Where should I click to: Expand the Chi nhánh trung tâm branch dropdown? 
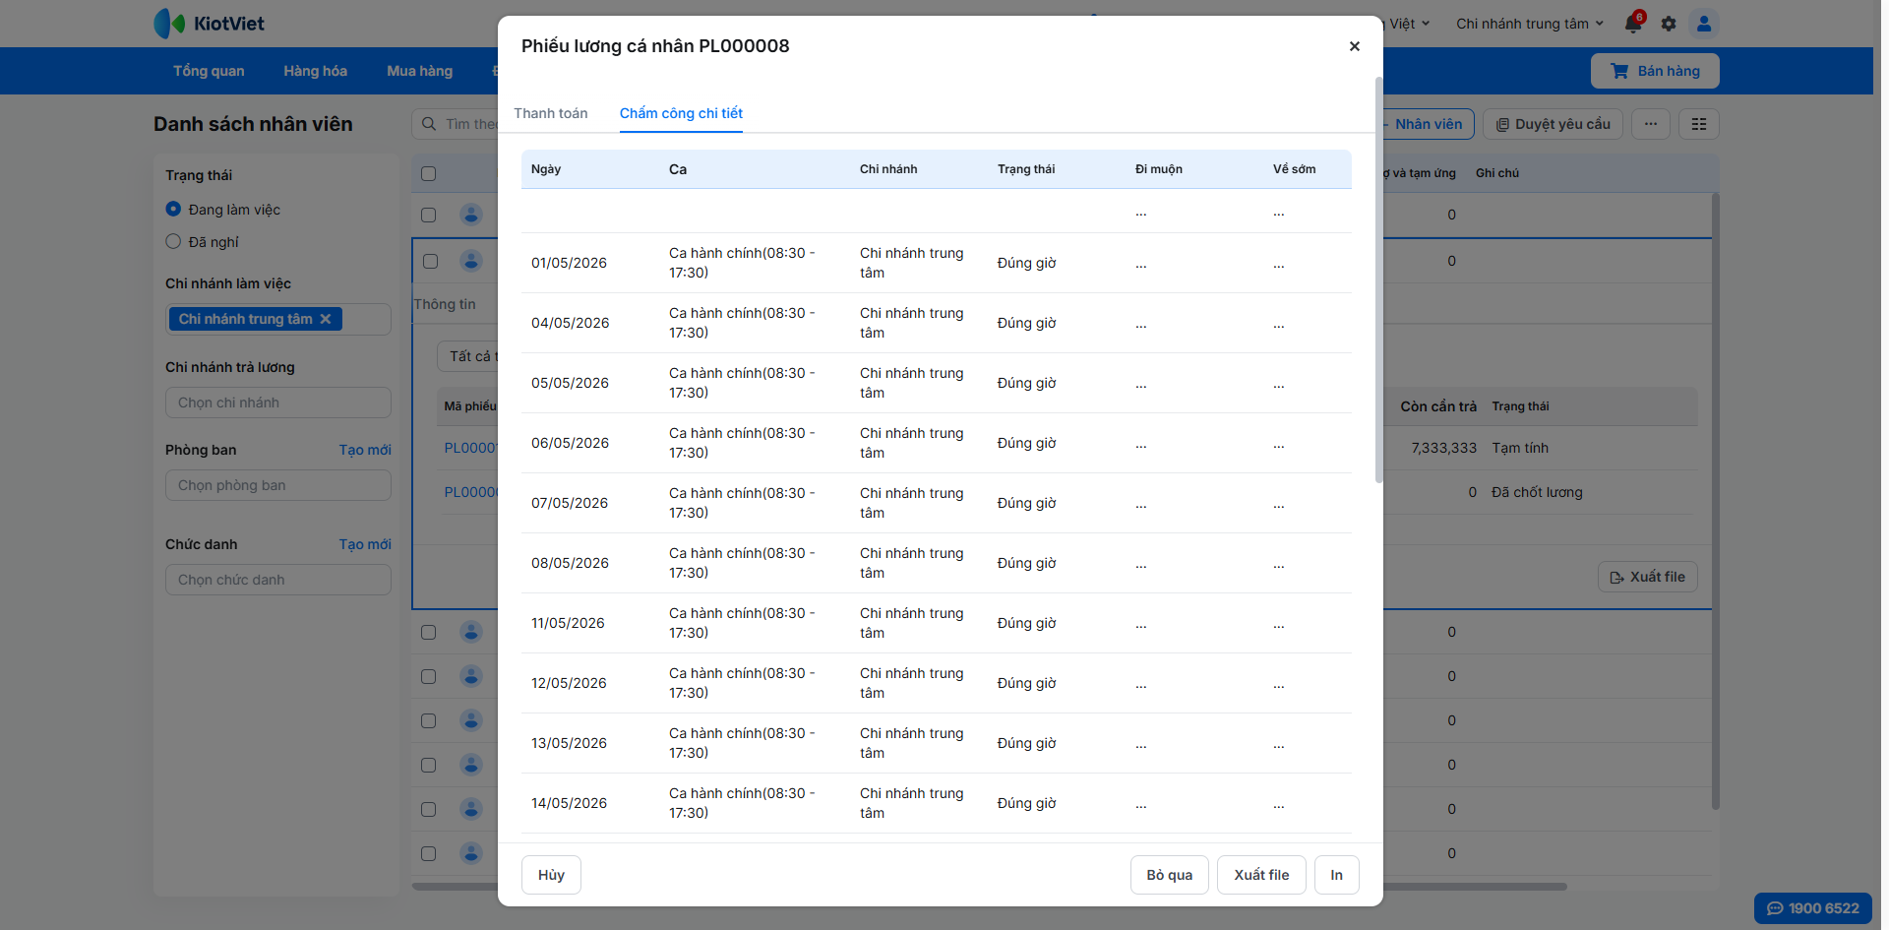(1530, 24)
